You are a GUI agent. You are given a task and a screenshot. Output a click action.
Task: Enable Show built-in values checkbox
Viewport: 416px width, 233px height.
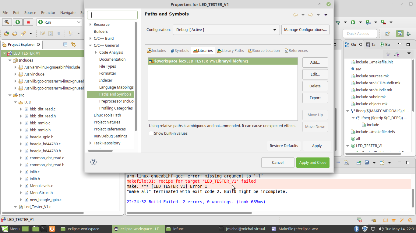[x=151, y=133]
